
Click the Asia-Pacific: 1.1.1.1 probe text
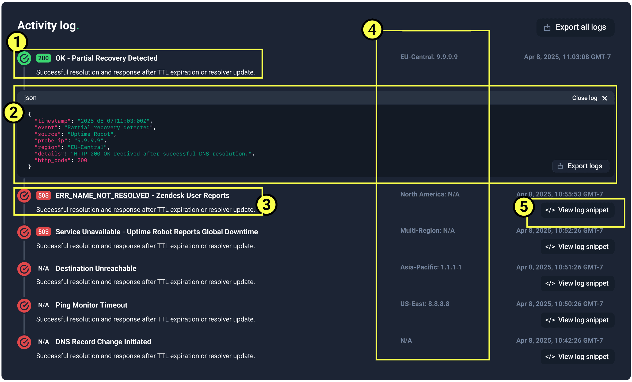[431, 267]
